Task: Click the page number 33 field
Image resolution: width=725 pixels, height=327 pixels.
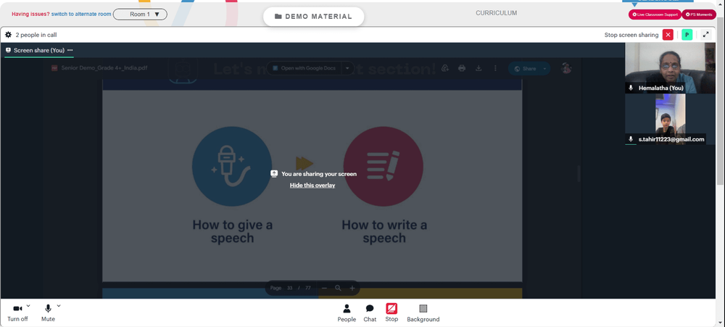Action: pos(289,288)
